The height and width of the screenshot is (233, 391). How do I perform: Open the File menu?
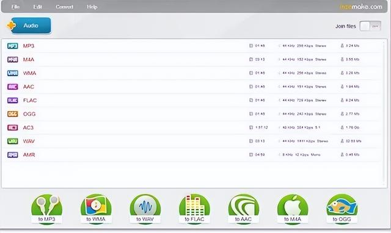point(15,7)
